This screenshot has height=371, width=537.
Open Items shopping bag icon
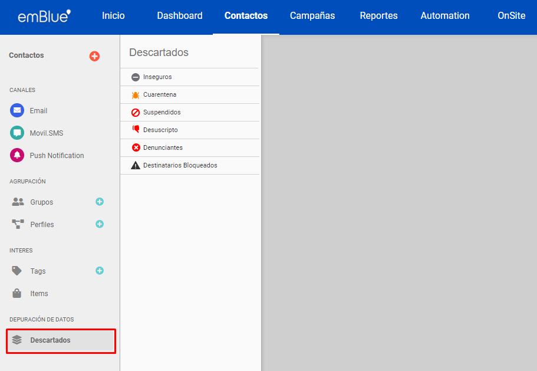pyautogui.click(x=17, y=293)
